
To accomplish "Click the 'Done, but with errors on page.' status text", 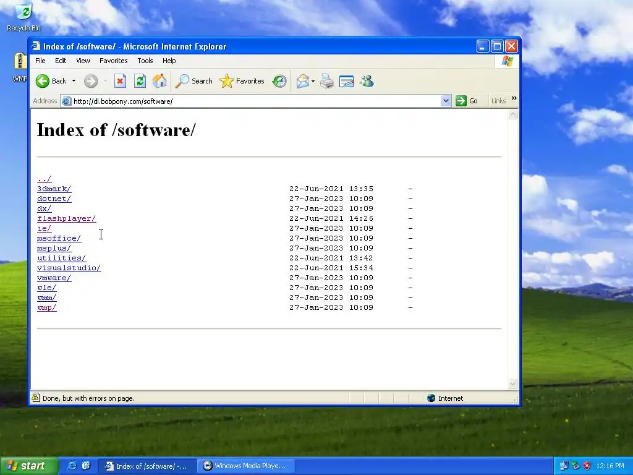I will pyautogui.click(x=88, y=398).
